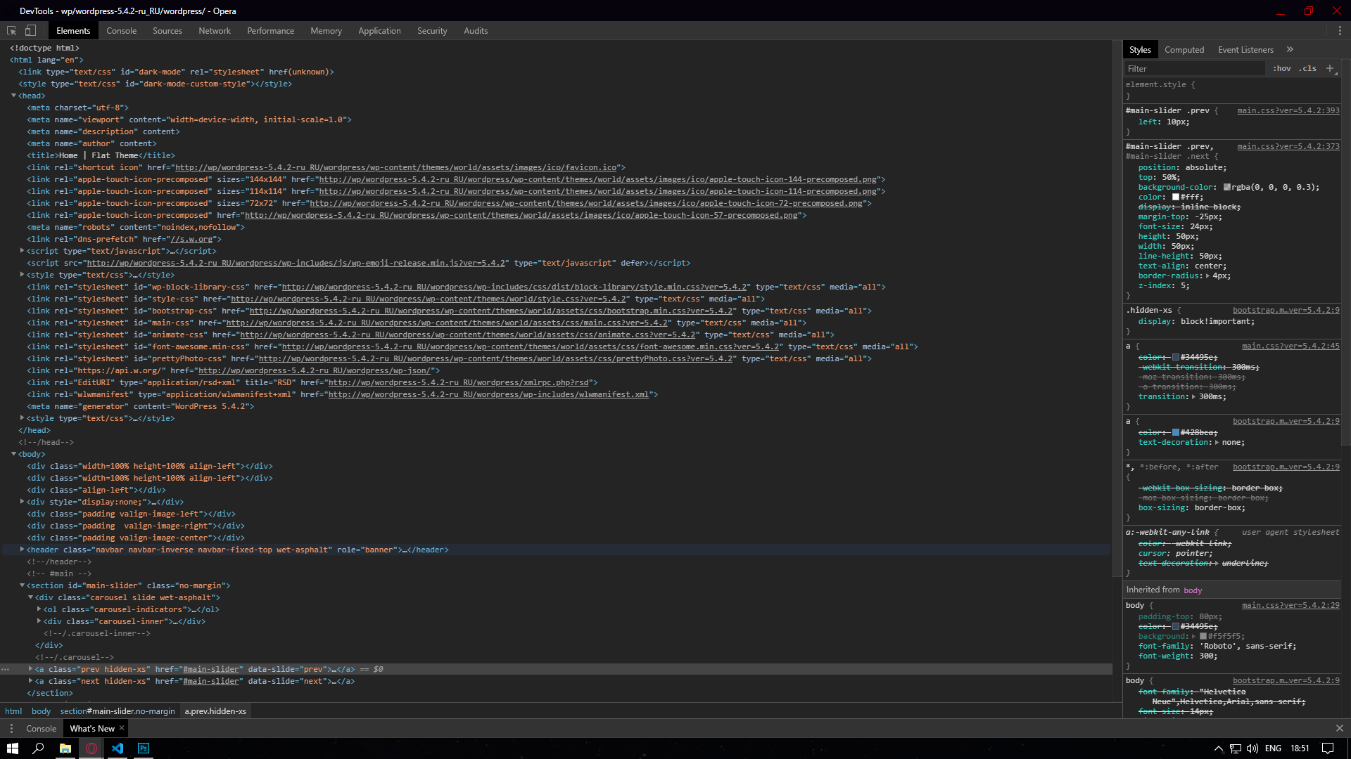The width and height of the screenshot is (1351, 759).
Task: Switch to Opera browser in taskbar
Action: pos(91,748)
